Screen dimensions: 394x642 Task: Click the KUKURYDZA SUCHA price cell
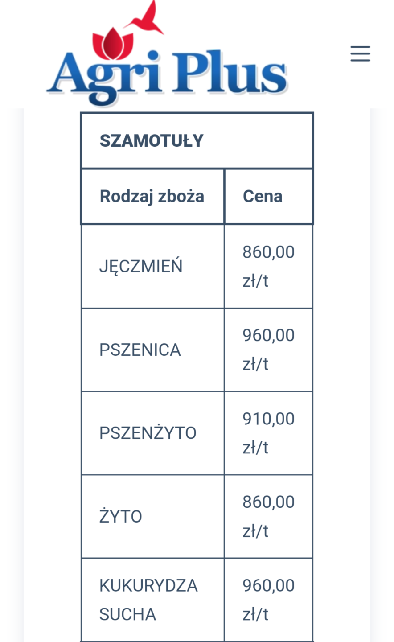coord(268,600)
